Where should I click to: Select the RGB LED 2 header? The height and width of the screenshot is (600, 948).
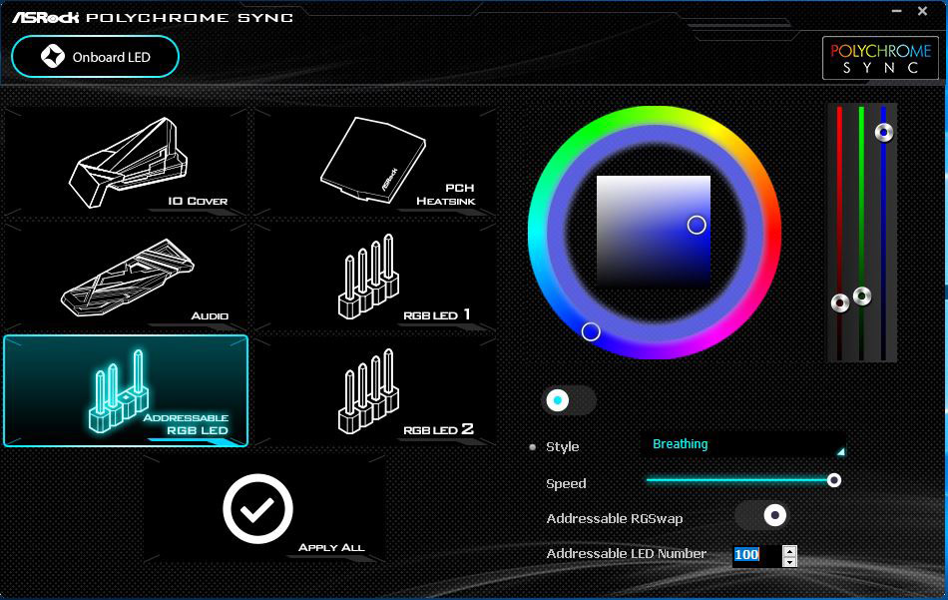pyautogui.click(x=375, y=390)
